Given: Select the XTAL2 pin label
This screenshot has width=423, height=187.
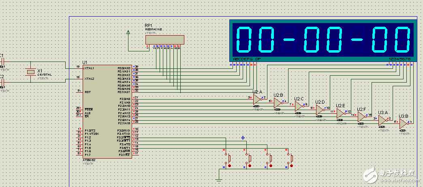Looking at the screenshot, I should point(89,79).
